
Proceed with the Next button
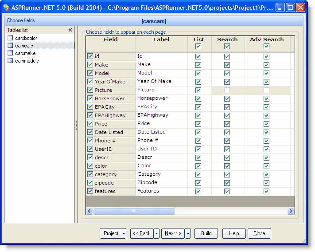(173, 233)
